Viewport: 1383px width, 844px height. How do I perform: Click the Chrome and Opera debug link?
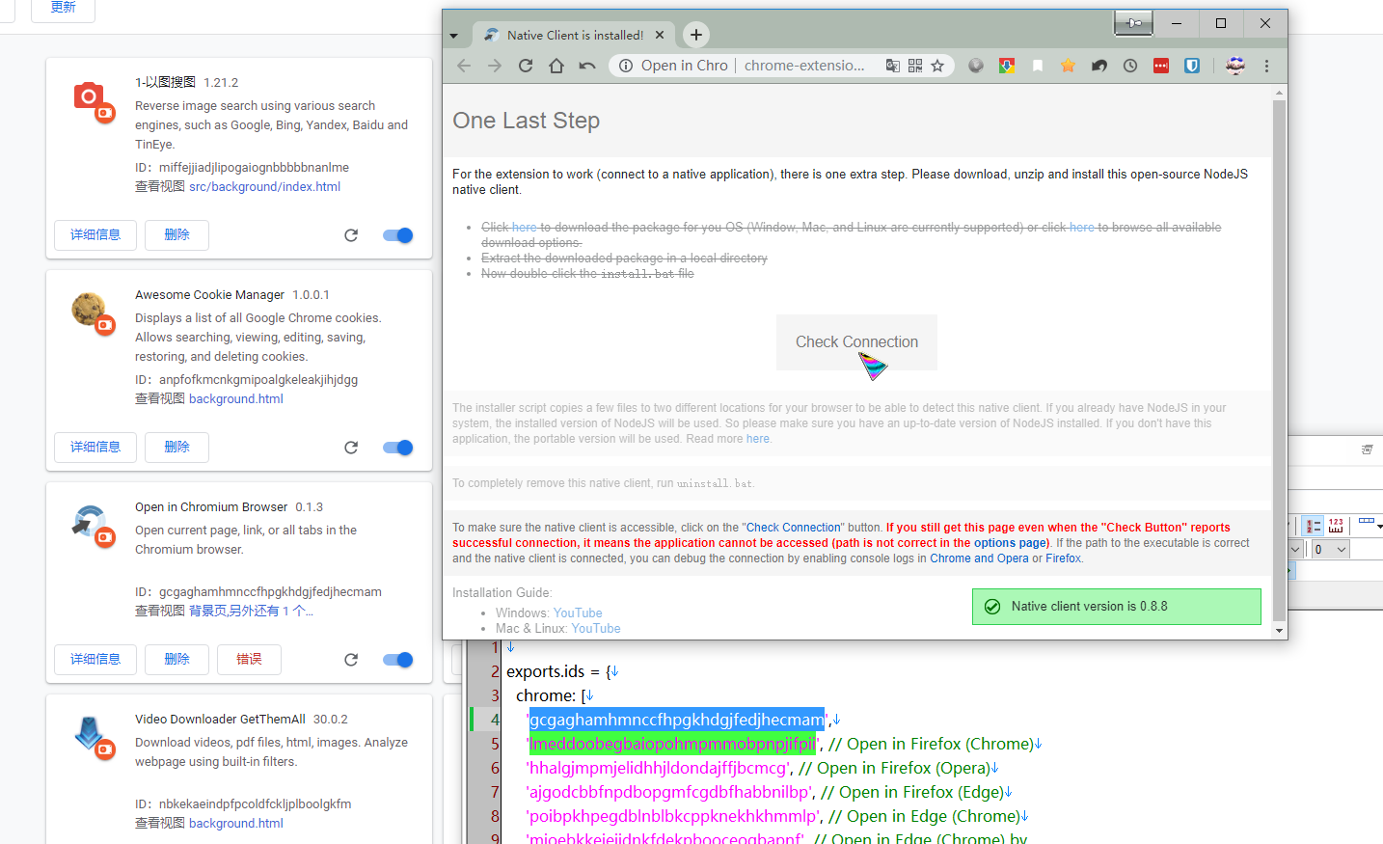979,558
